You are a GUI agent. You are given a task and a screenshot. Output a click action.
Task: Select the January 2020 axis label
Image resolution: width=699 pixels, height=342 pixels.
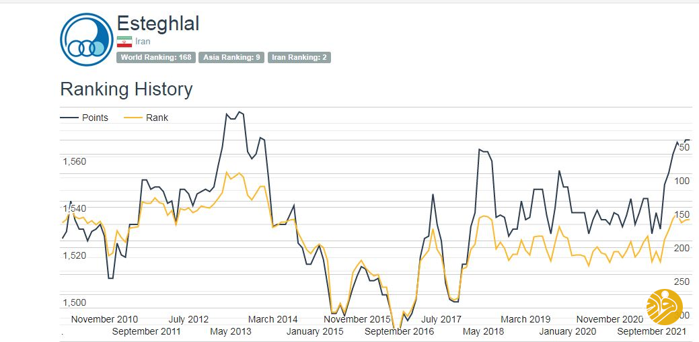(x=568, y=332)
